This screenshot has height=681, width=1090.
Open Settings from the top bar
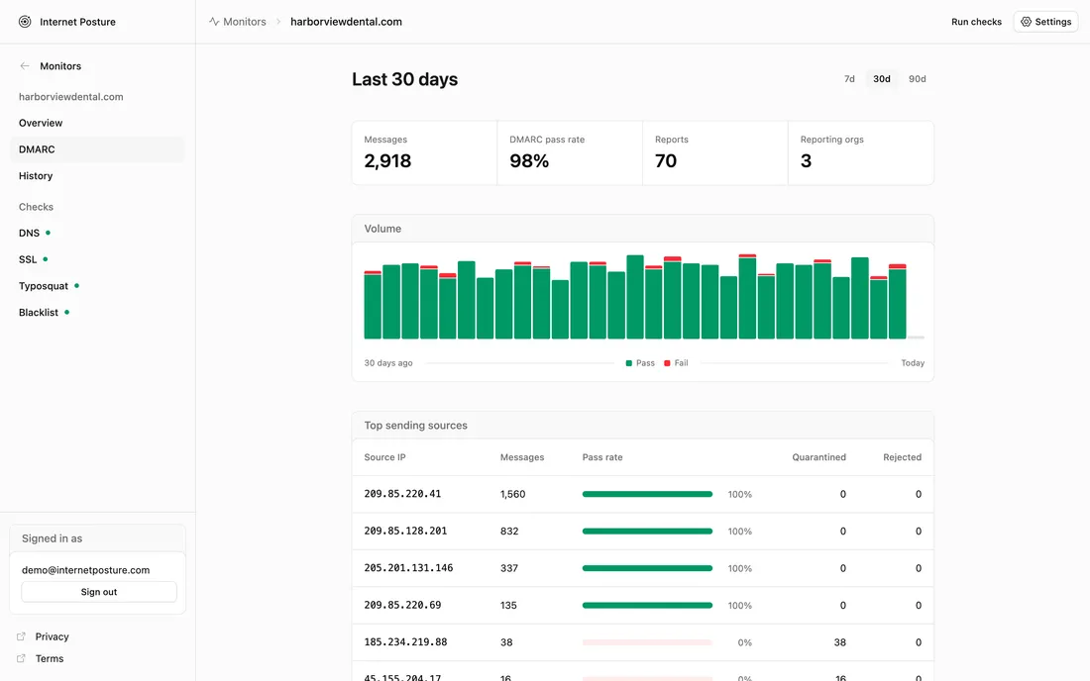(x=1045, y=22)
